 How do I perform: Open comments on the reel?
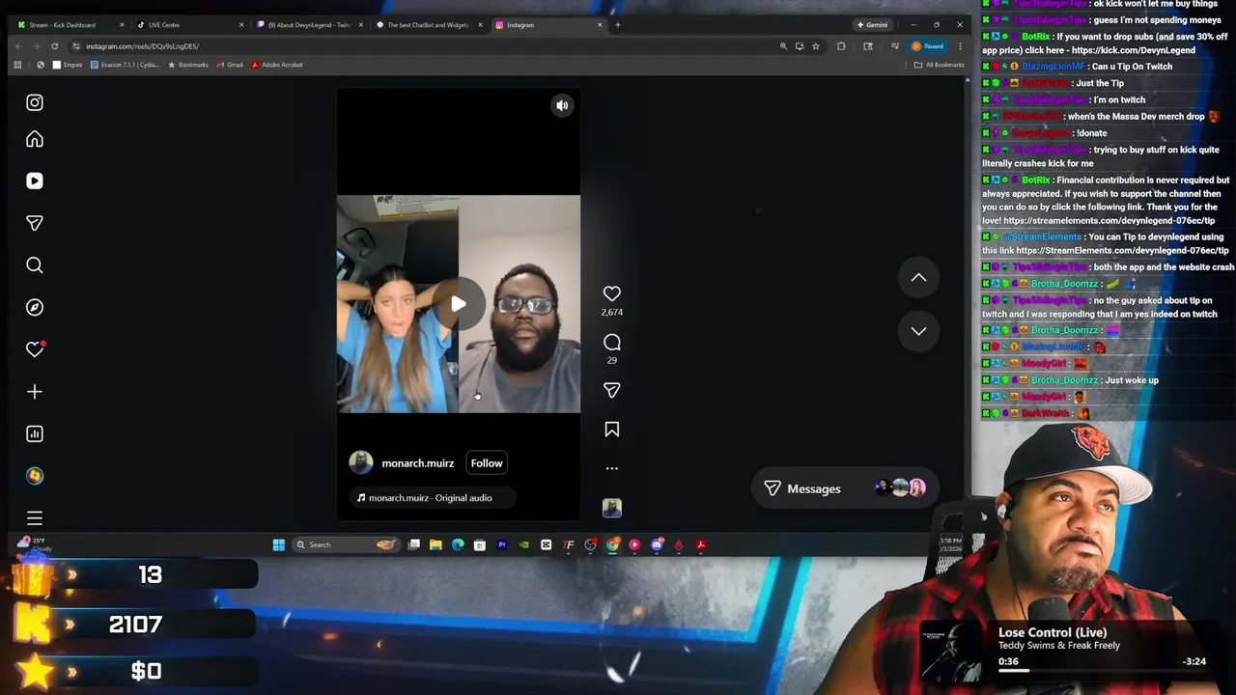[x=612, y=343]
